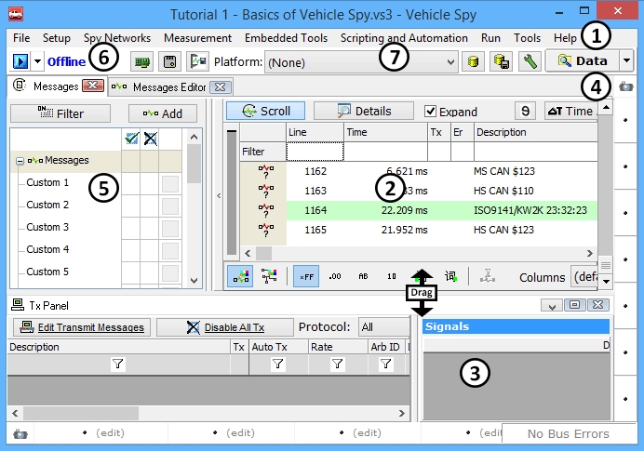The height and width of the screenshot is (451, 644).
Task: Click the save floppy disk toolbar icon
Action: pos(170,62)
